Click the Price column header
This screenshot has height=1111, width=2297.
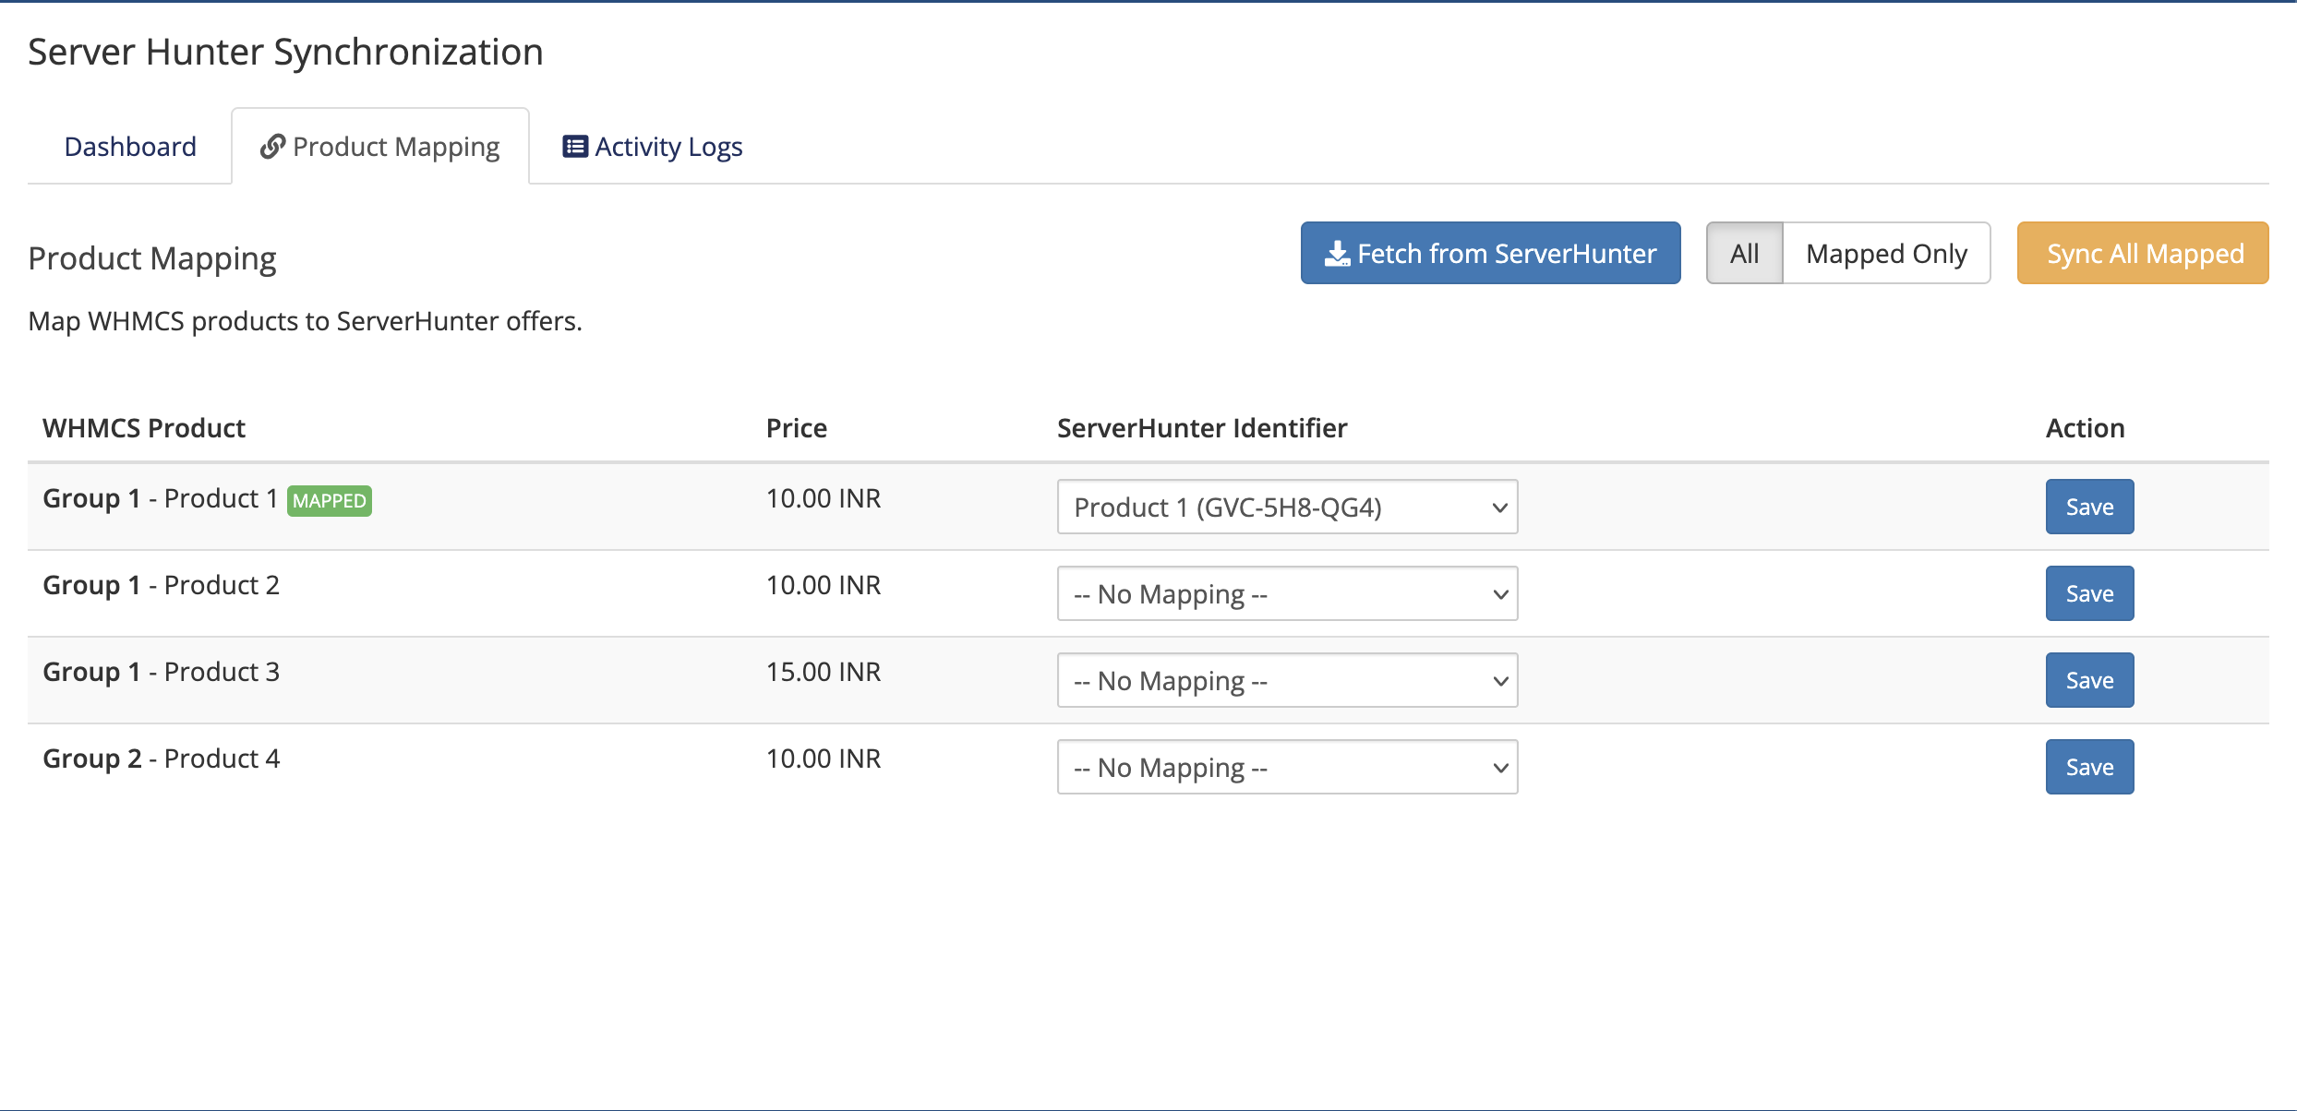pyautogui.click(x=797, y=428)
